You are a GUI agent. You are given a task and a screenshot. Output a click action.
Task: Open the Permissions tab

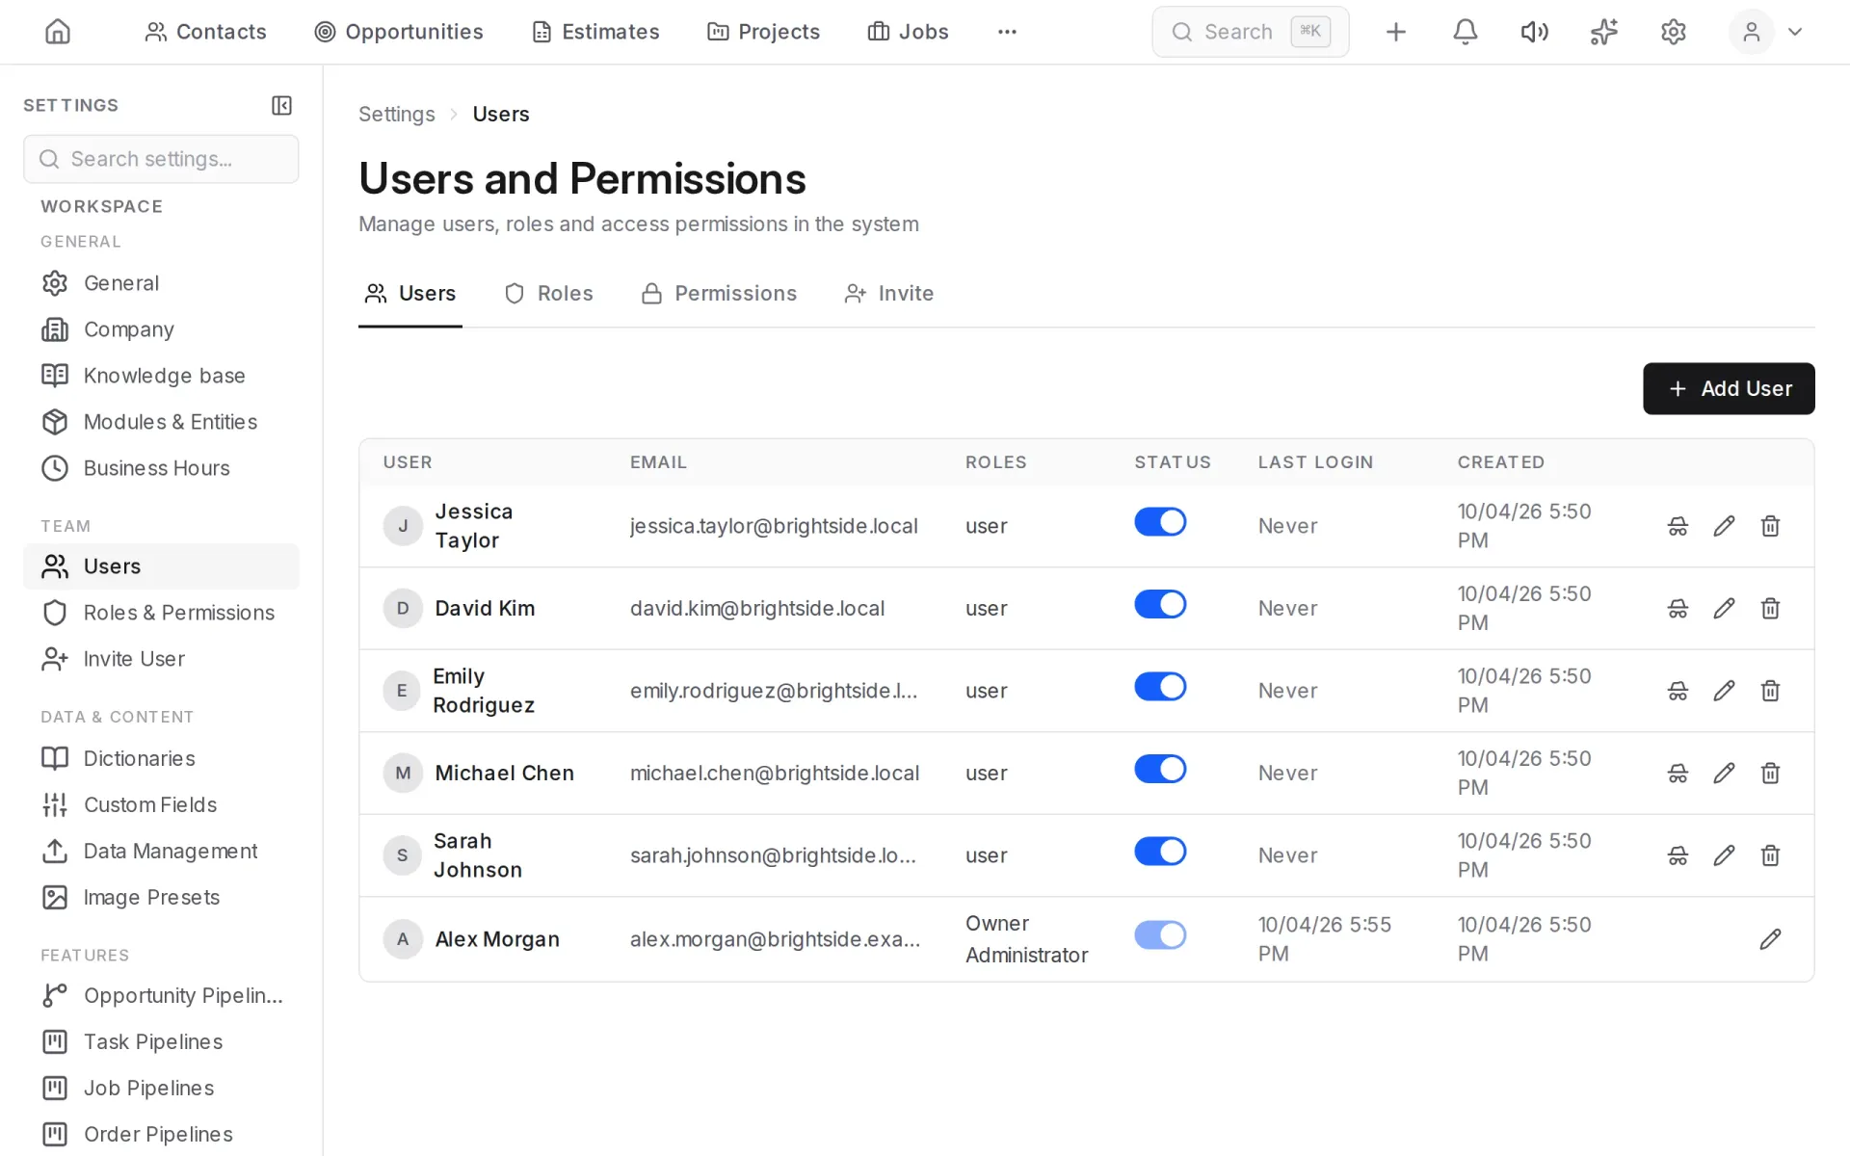719,294
